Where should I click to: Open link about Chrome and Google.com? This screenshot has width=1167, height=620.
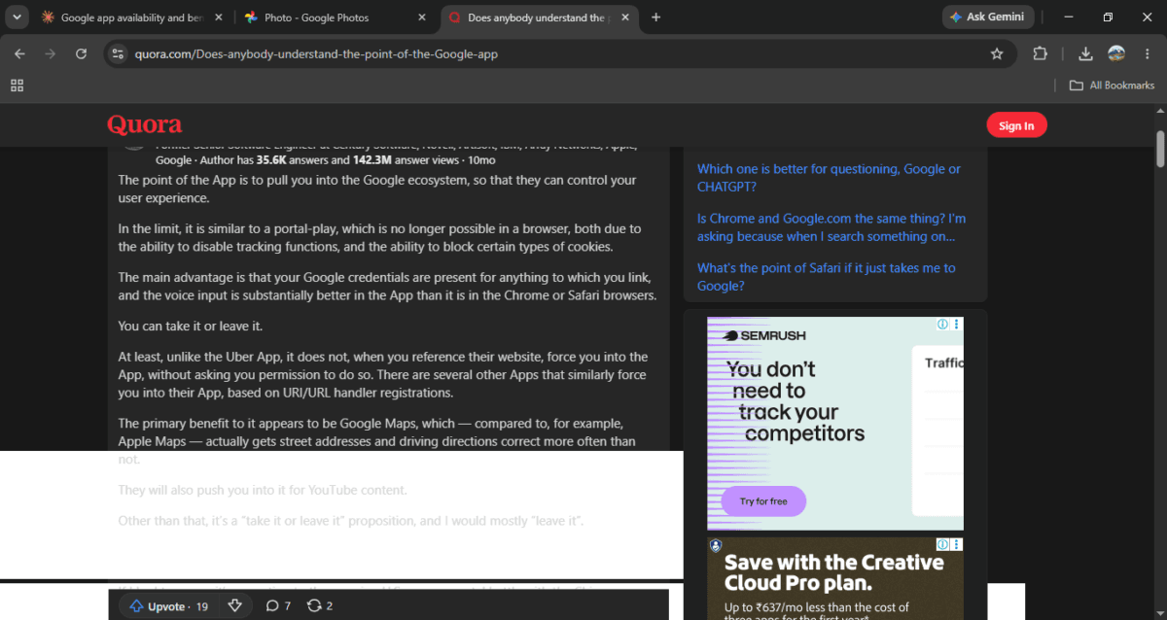(x=831, y=227)
